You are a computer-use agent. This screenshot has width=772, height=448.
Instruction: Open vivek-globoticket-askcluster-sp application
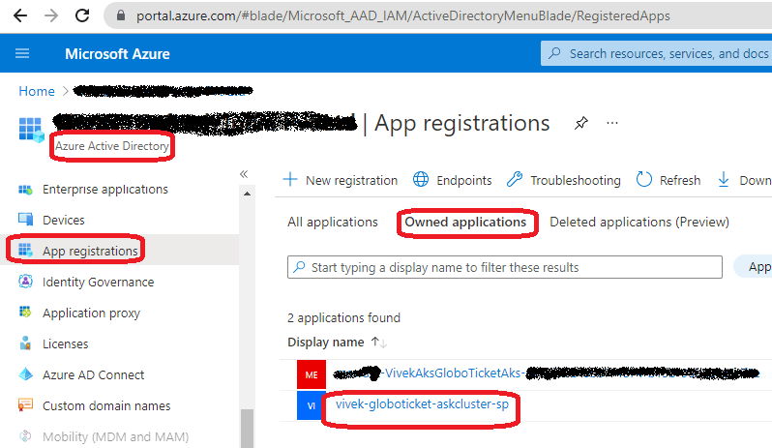[x=422, y=404]
